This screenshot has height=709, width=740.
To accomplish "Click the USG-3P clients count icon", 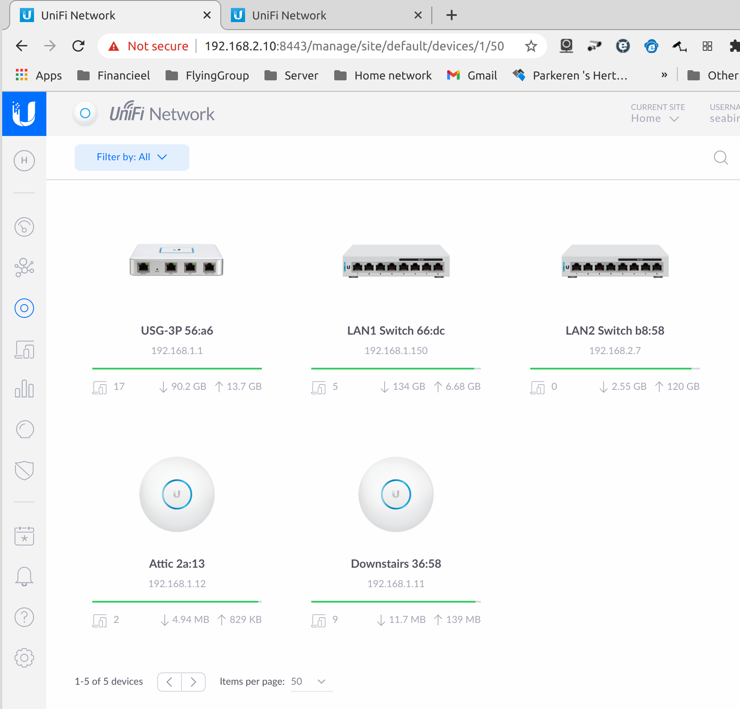I will coord(100,387).
